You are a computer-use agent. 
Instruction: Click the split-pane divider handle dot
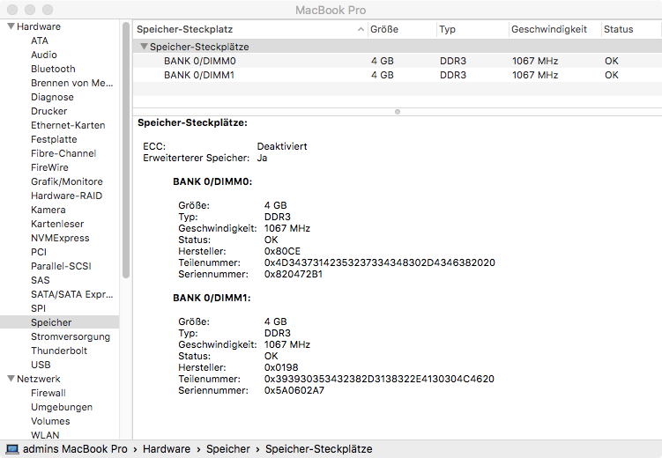(x=398, y=112)
